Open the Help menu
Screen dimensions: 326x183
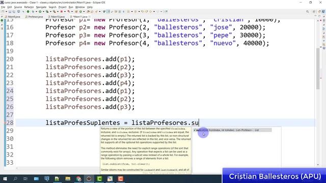(x=90, y=7)
